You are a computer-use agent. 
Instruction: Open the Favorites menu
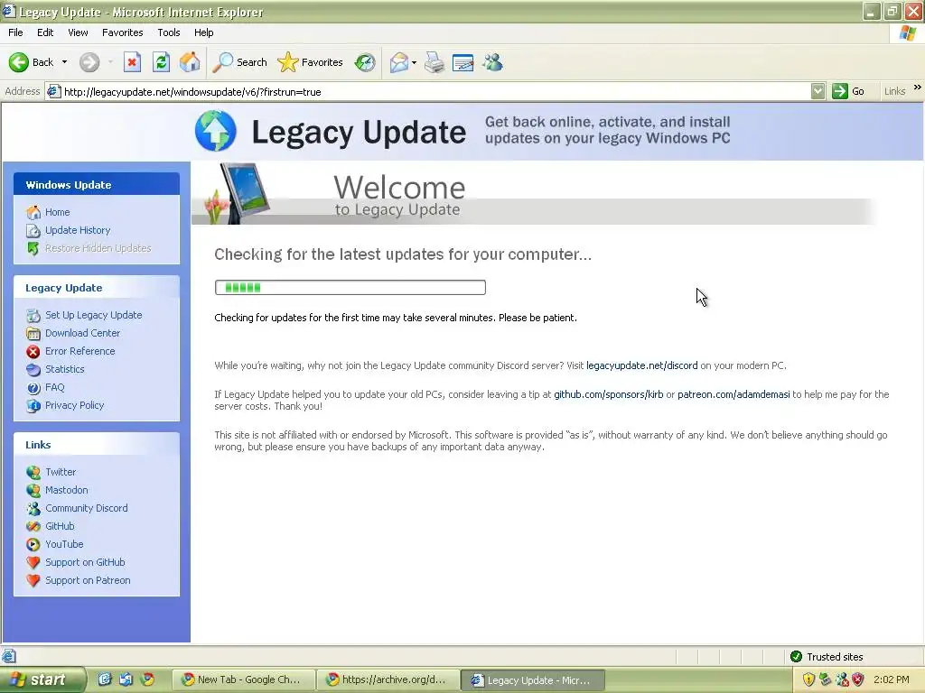pos(122,32)
